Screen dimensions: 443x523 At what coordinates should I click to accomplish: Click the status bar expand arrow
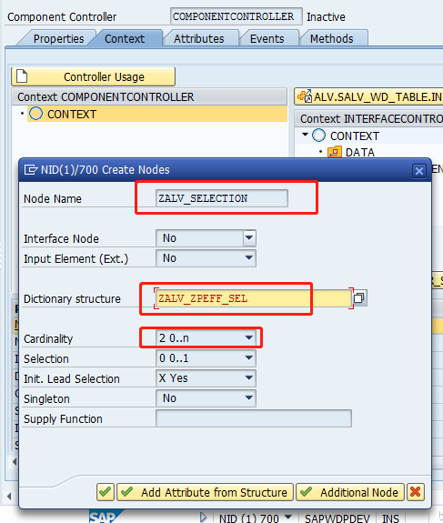pos(203,518)
